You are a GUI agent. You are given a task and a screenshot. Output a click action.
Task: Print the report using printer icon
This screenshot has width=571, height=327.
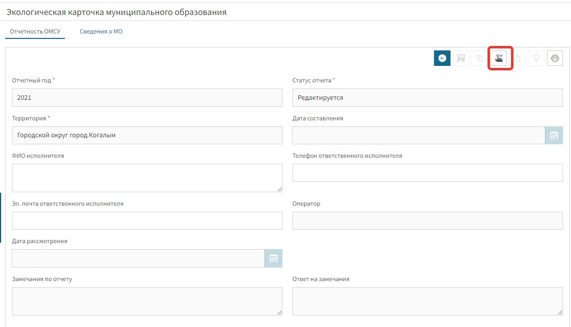click(555, 58)
